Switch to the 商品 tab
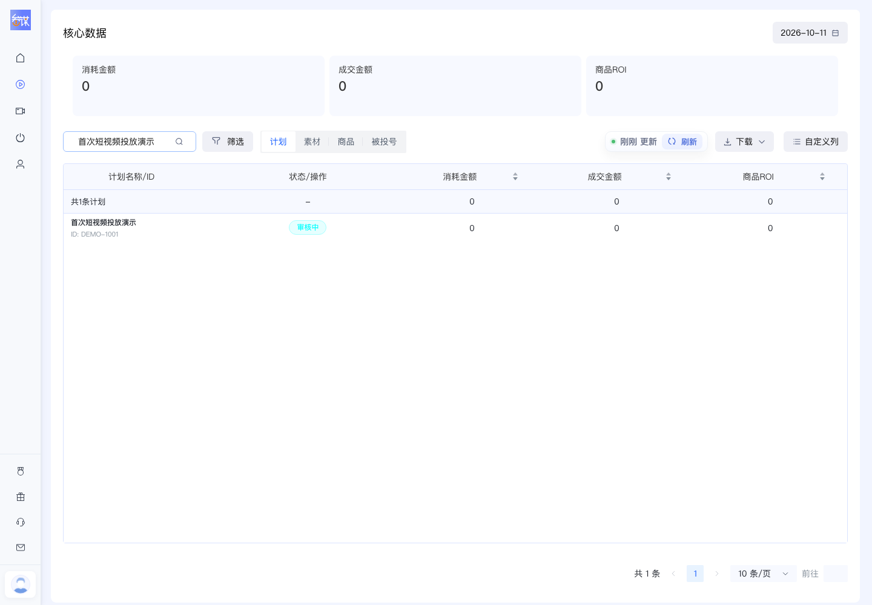This screenshot has width=872, height=605. click(346, 142)
